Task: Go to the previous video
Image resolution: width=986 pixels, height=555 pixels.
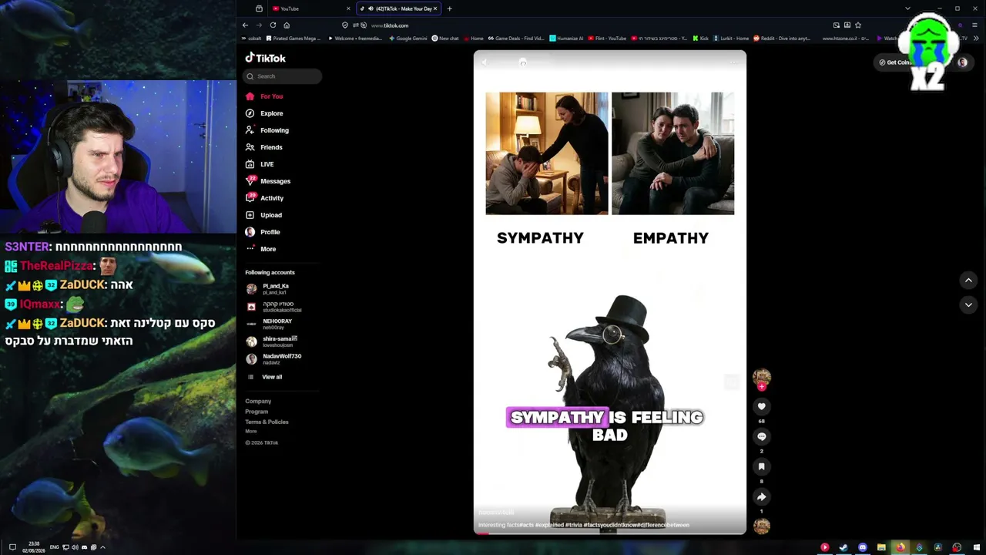Action: (968, 281)
